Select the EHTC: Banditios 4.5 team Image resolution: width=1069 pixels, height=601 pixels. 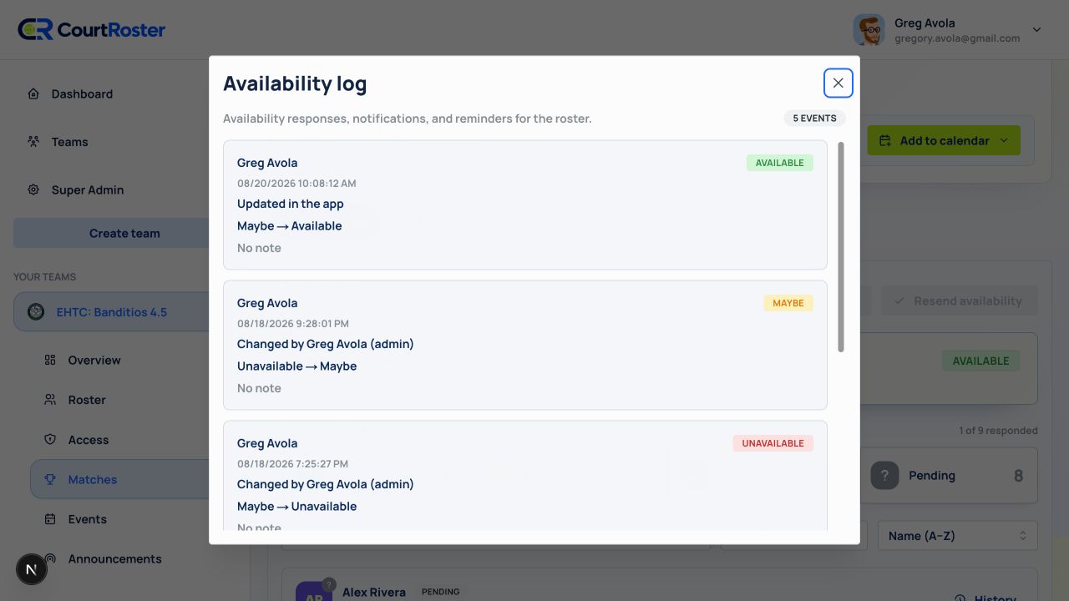(x=111, y=312)
